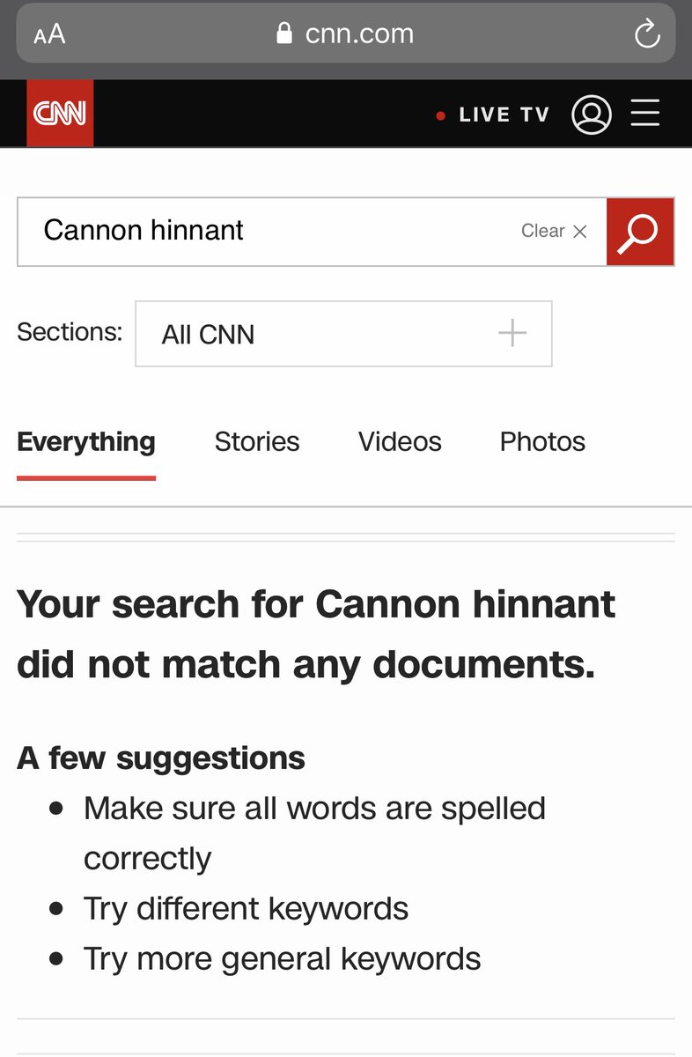This screenshot has width=692, height=1057.
Task: Tap the 'did not match any documents' heading
Action: [x=316, y=635]
